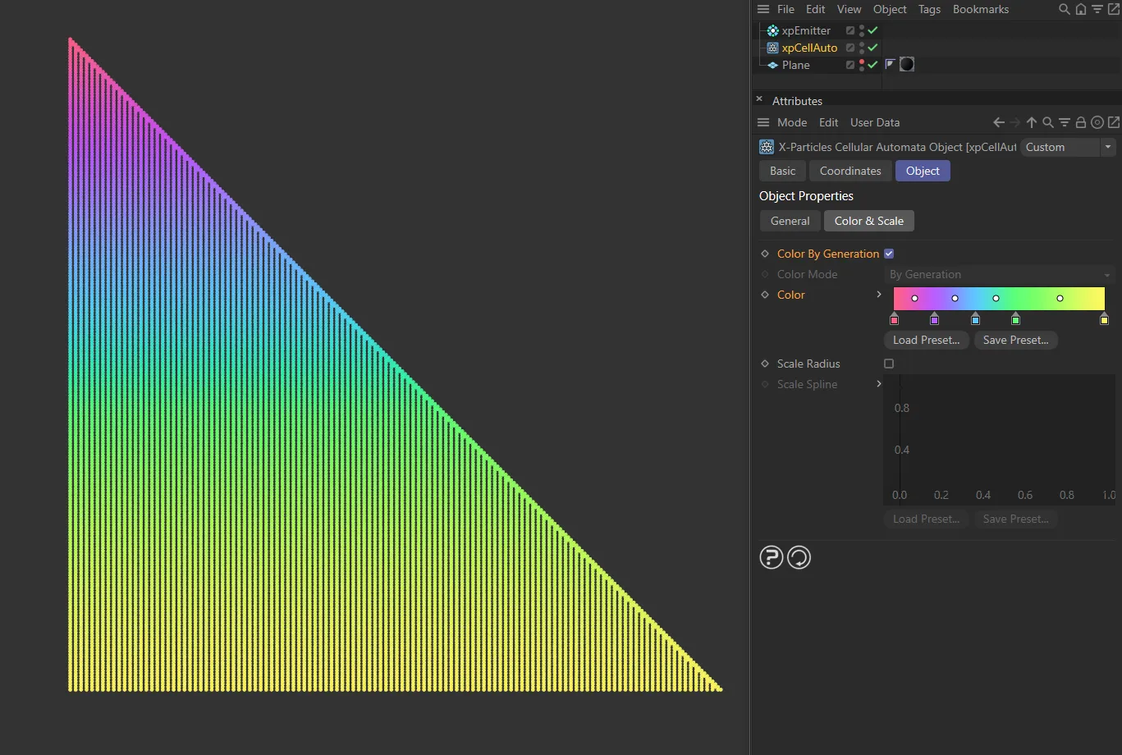Image resolution: width=1122 pixels, height=755 pixels.
Task: Open the Color Mode dropdown
Action: pyautogui.click(x=1000, y=274)
